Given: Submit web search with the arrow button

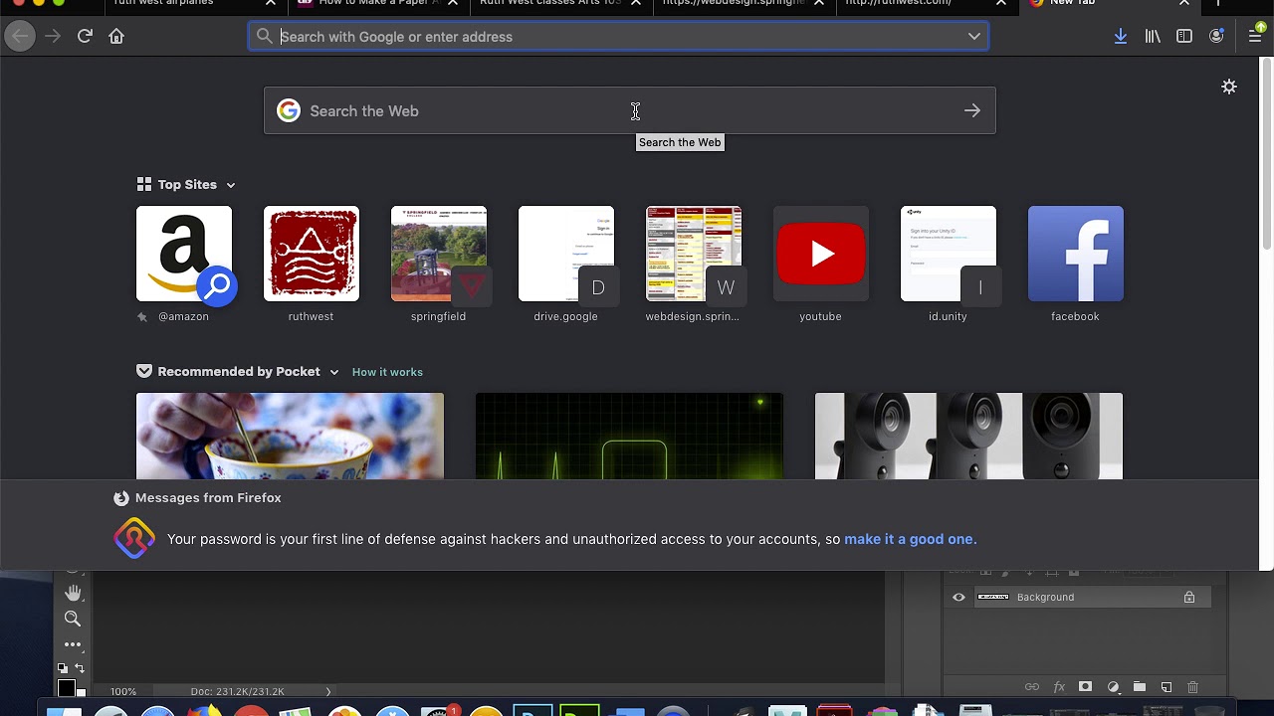Looking at the screenshot, I should click(x=972, y=110).
